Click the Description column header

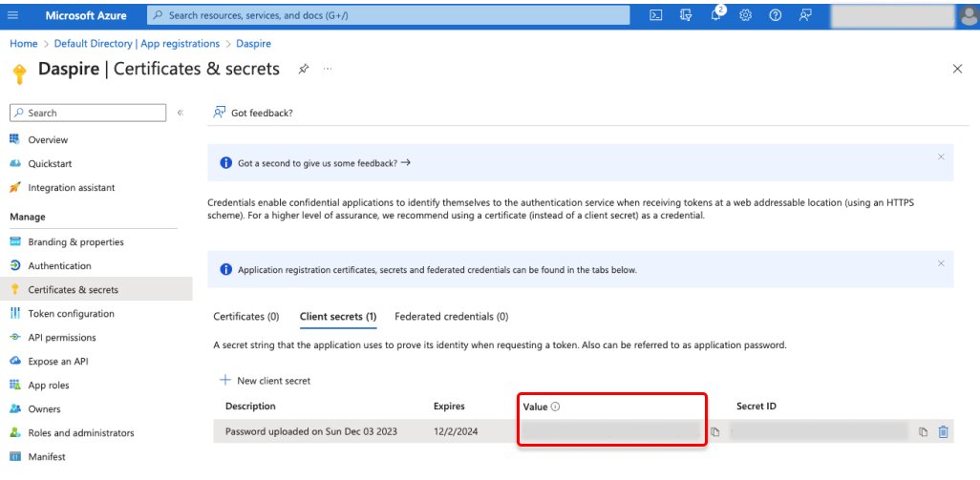click(250, 407)
